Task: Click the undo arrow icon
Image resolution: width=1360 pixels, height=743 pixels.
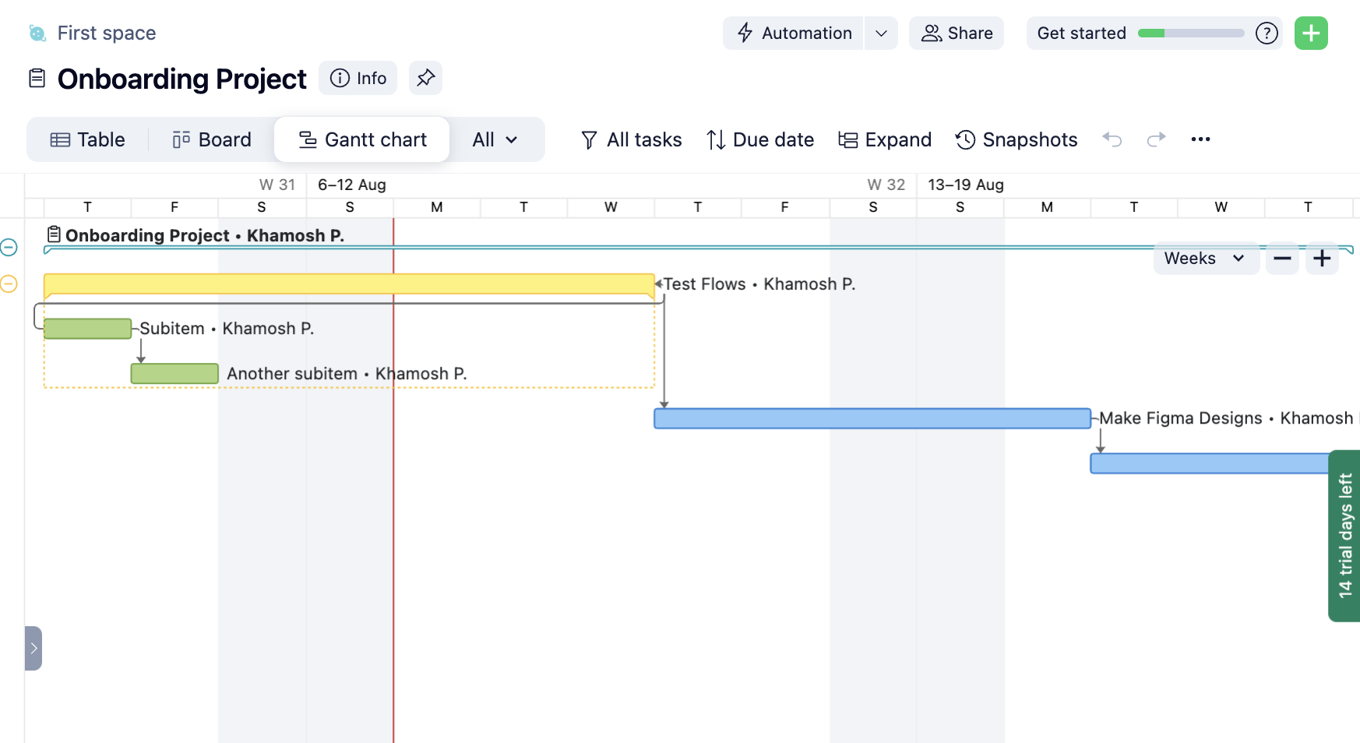Action: 1112,139
